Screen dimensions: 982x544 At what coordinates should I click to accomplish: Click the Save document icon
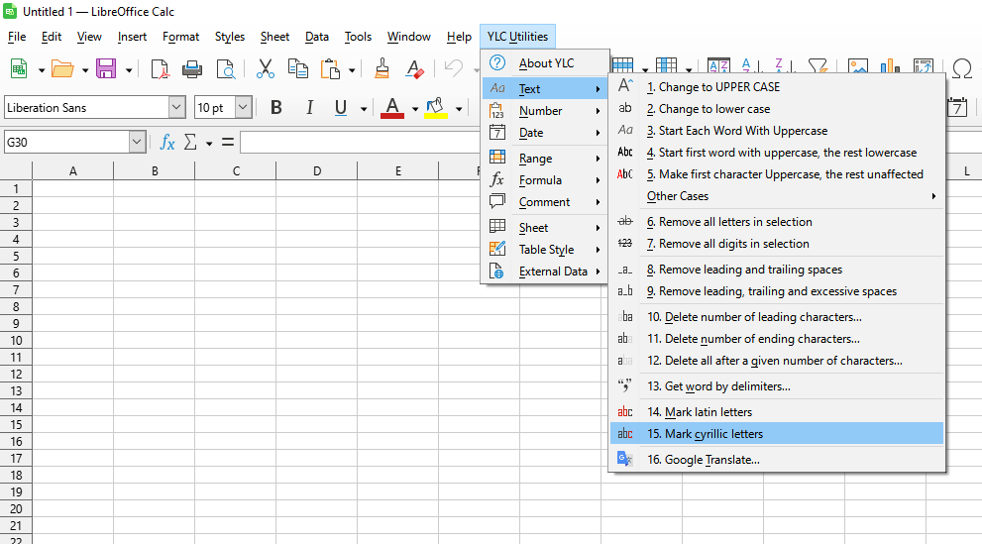[x=106, y=68]
